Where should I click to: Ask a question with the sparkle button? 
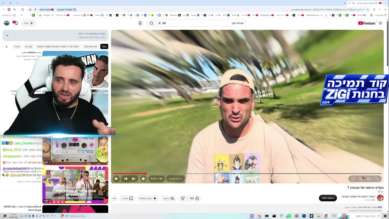[x=148, y=198]
